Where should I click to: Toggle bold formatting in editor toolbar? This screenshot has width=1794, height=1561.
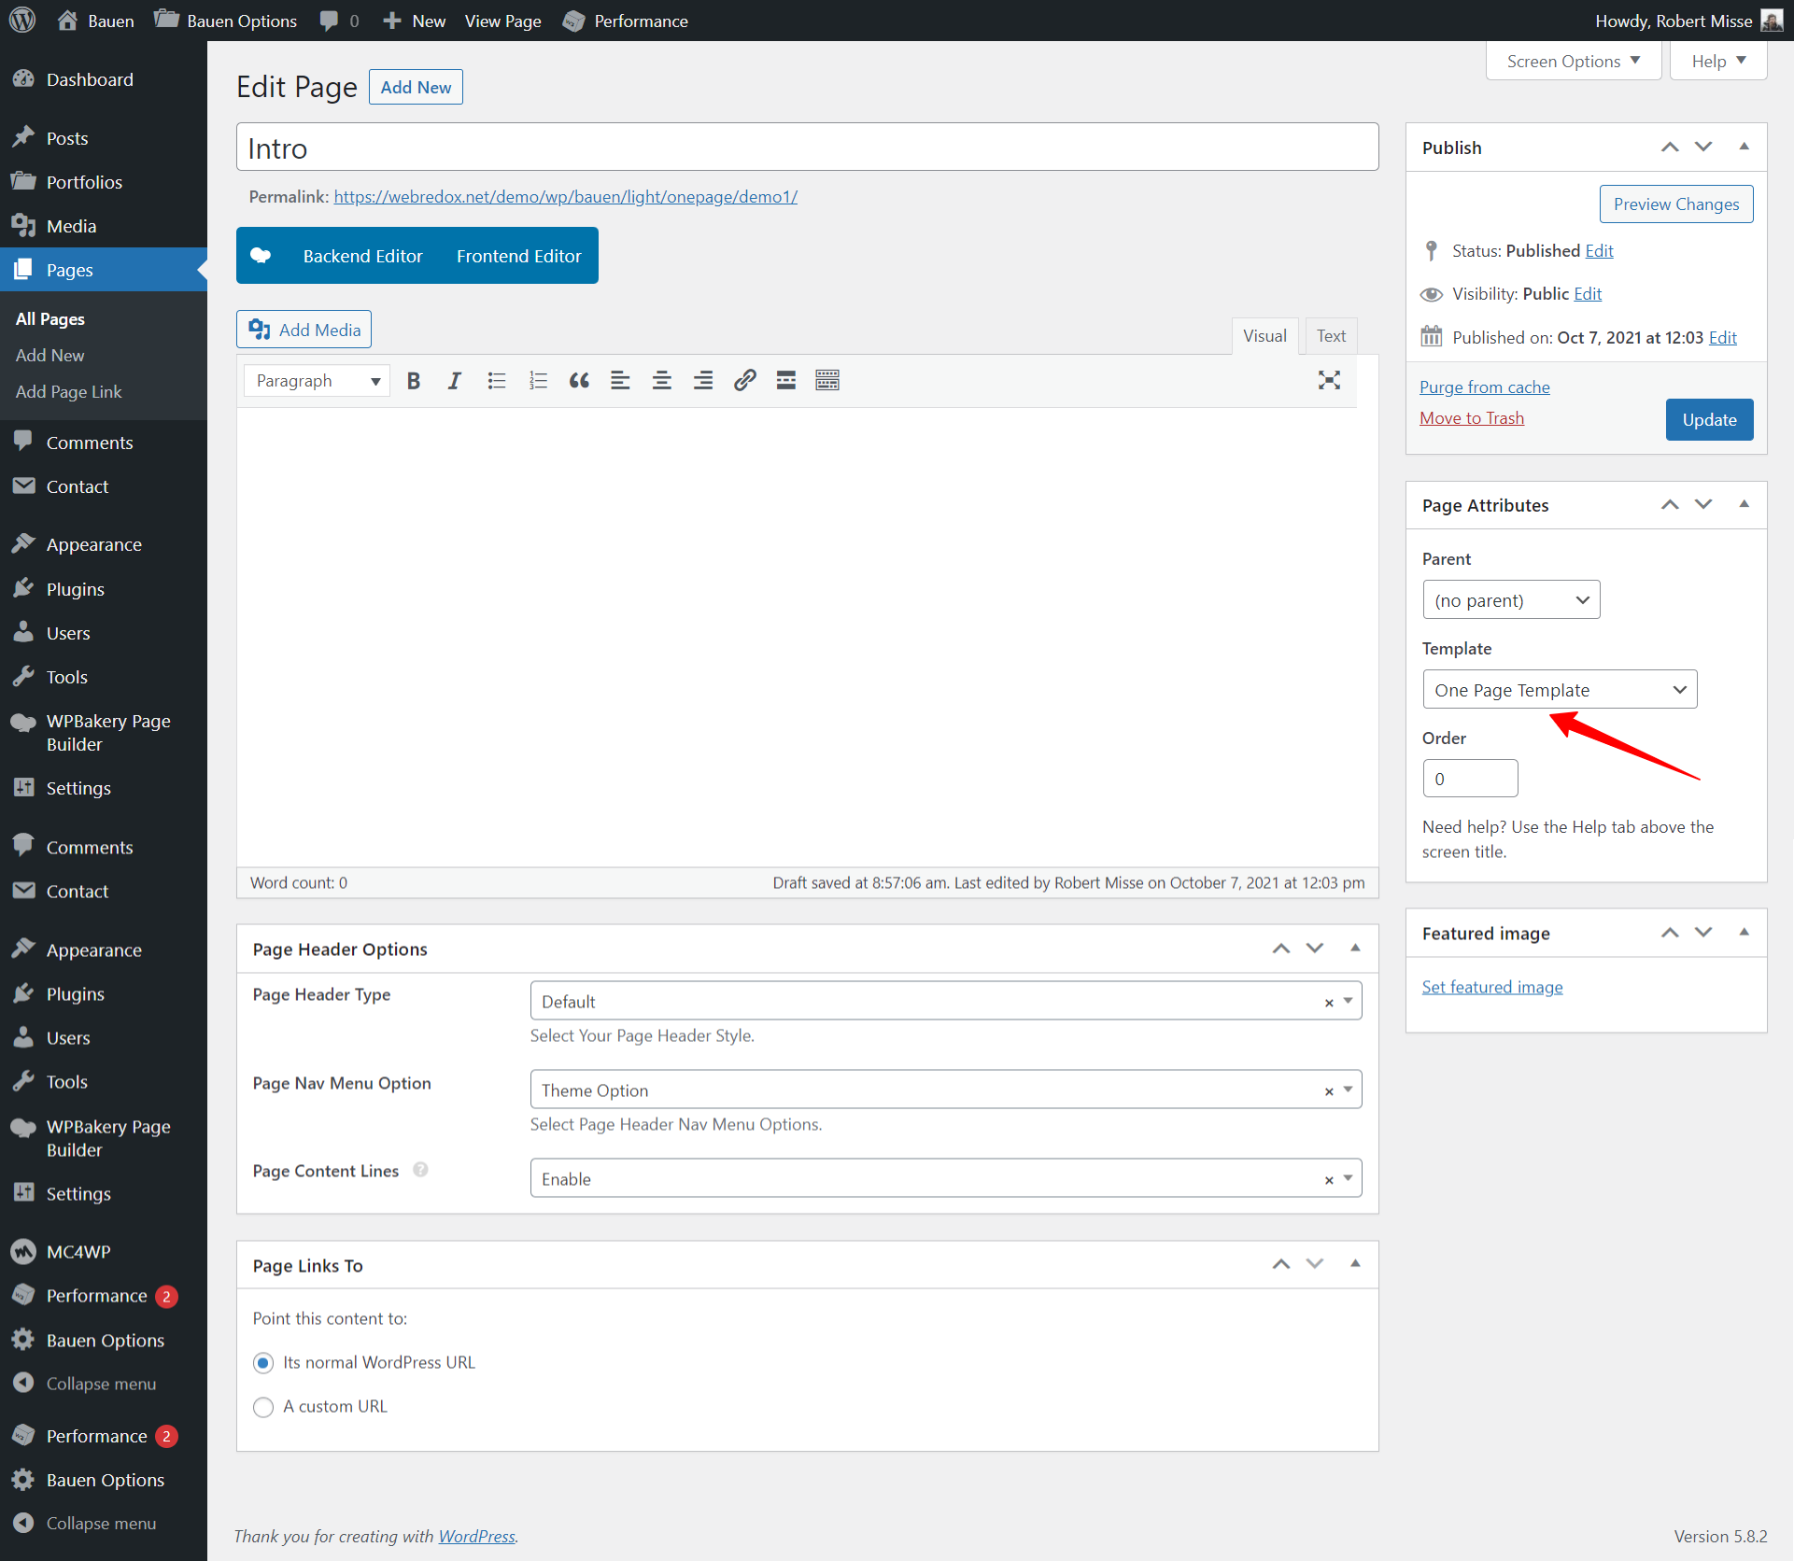click(414, 380)
